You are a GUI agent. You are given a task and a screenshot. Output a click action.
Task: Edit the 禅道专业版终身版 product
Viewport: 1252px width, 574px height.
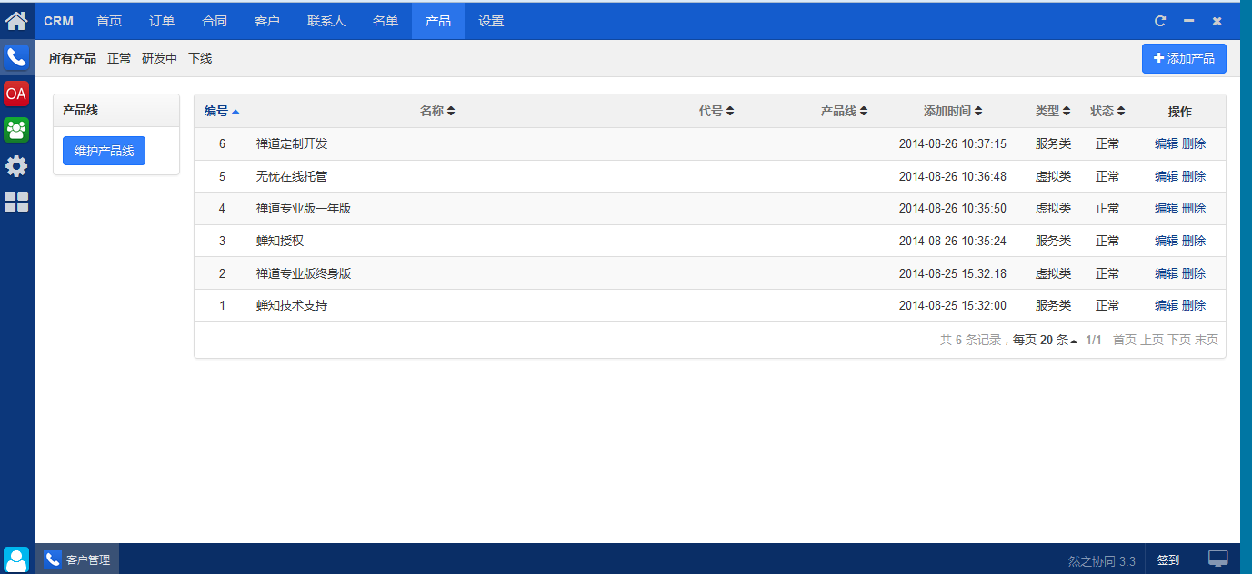1167,273
